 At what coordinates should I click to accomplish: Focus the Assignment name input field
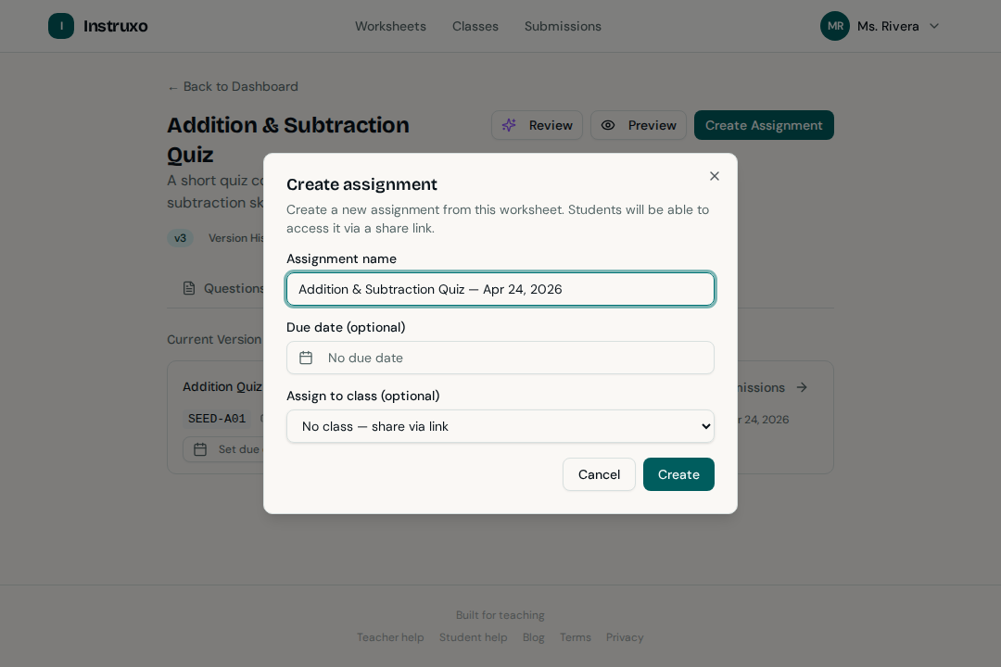pyautogui.click(x=500, y=289)
